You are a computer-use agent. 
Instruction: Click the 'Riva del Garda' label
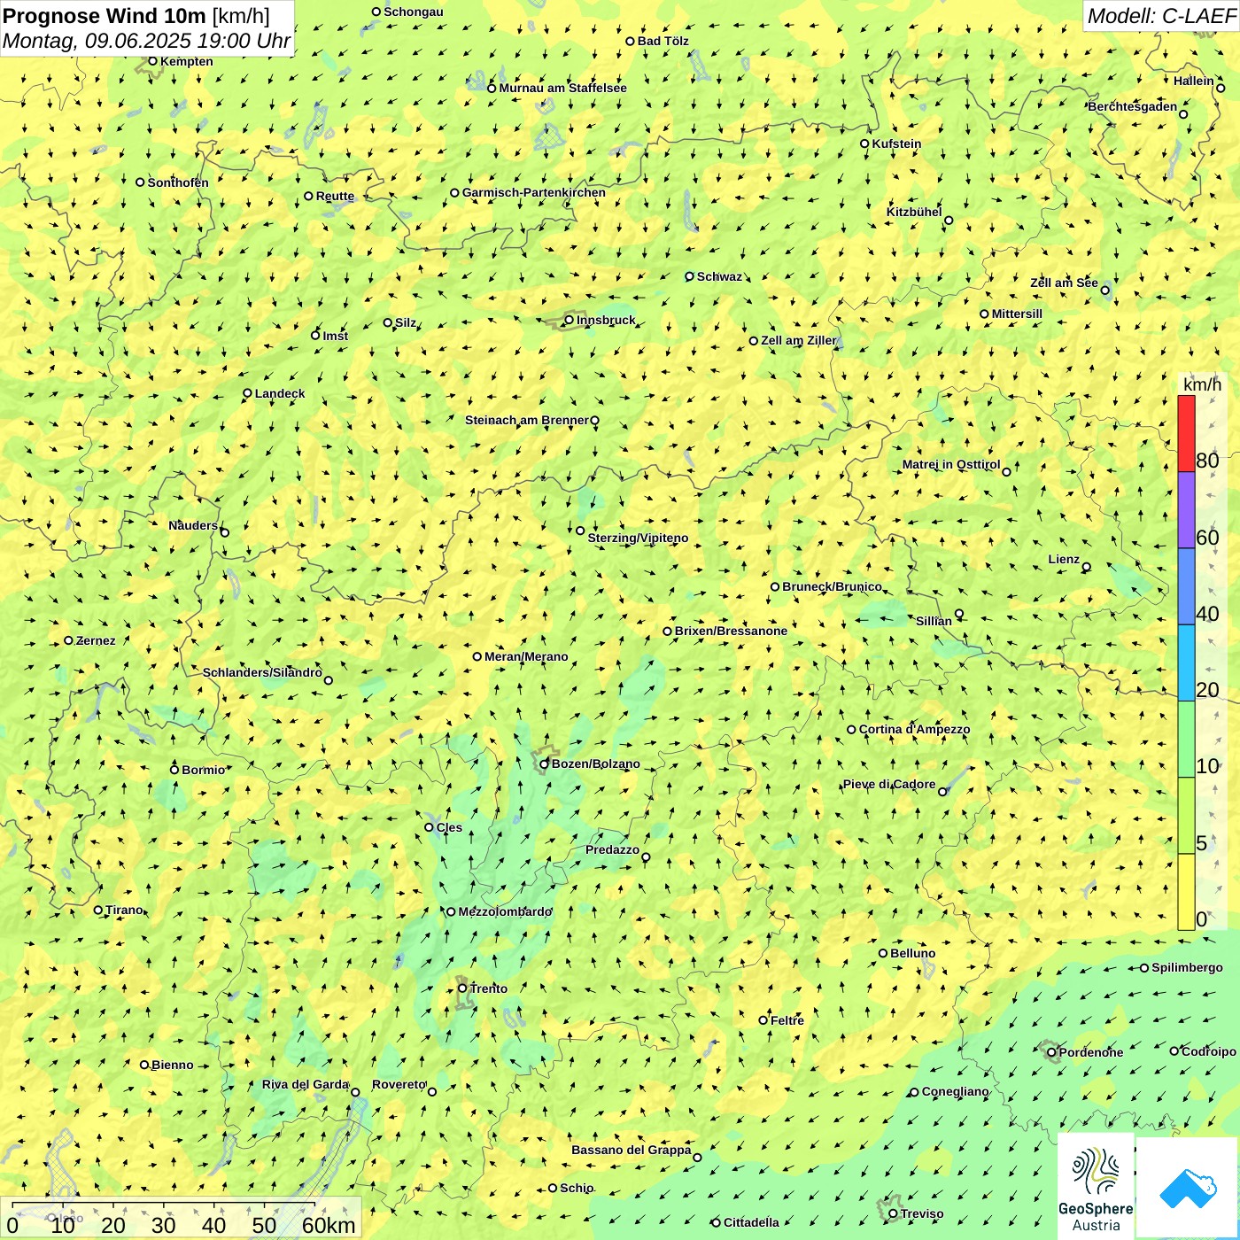306,1084
